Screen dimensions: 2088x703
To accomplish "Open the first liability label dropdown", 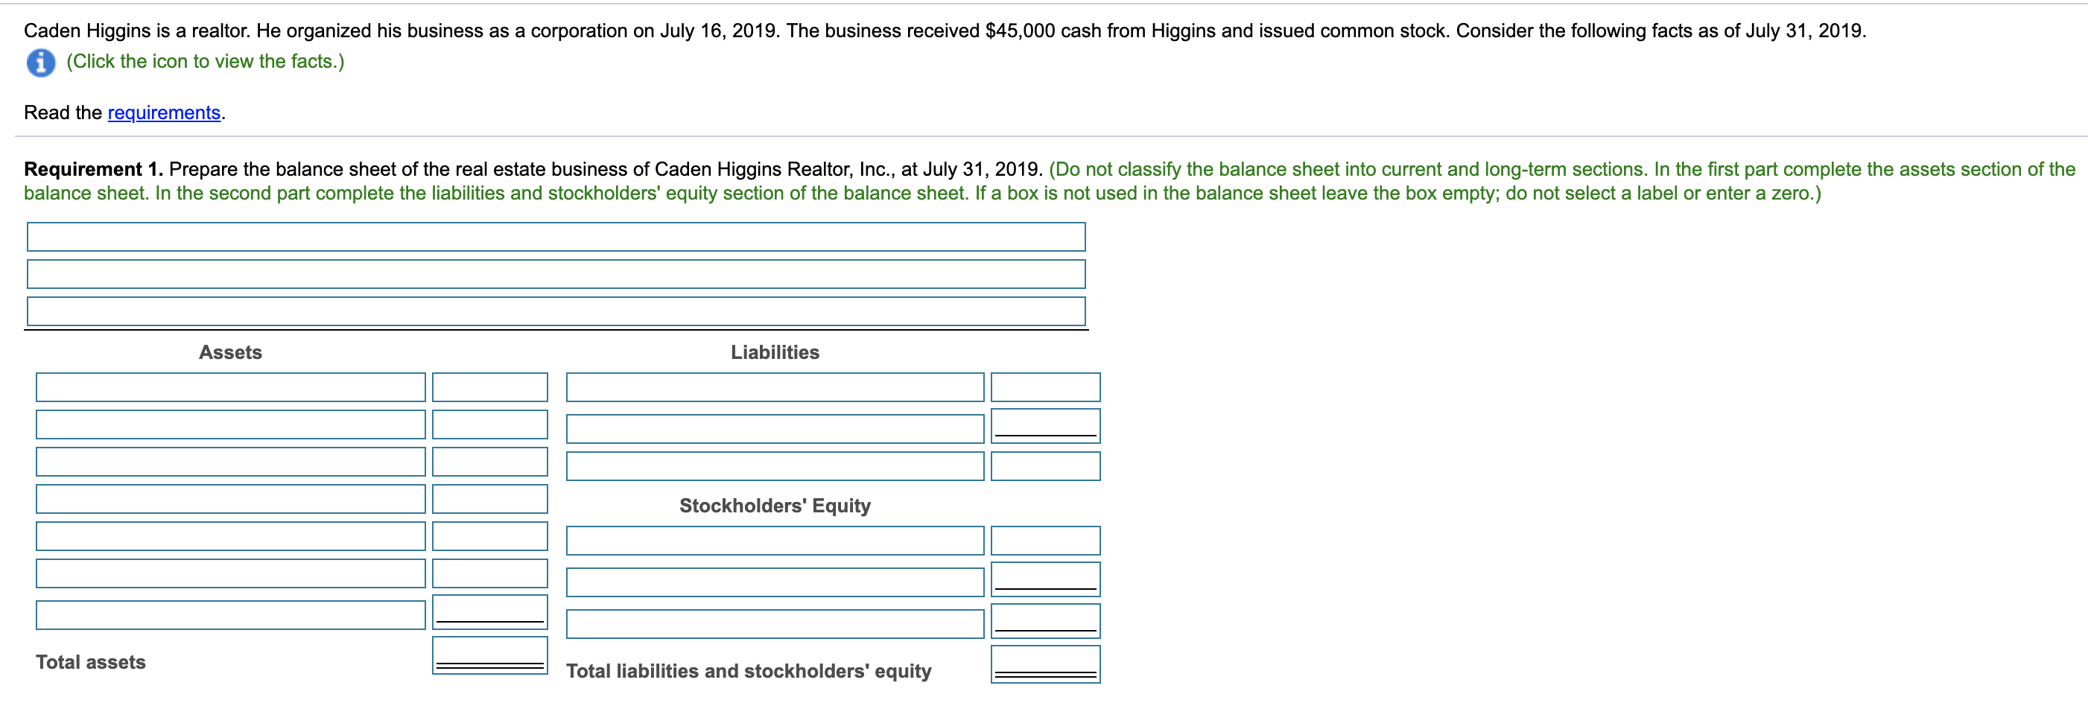I will tap(774, 387).
